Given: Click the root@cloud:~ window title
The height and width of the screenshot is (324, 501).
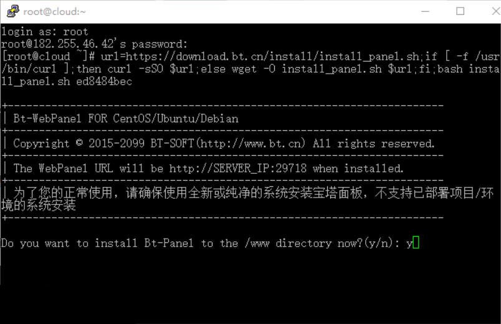Looking at the screenshot, I should click(55, 11).
